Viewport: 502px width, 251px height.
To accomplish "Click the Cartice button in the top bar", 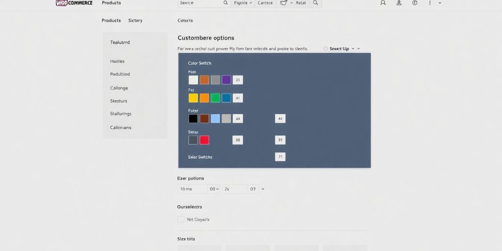I will (x=265, y=3).
